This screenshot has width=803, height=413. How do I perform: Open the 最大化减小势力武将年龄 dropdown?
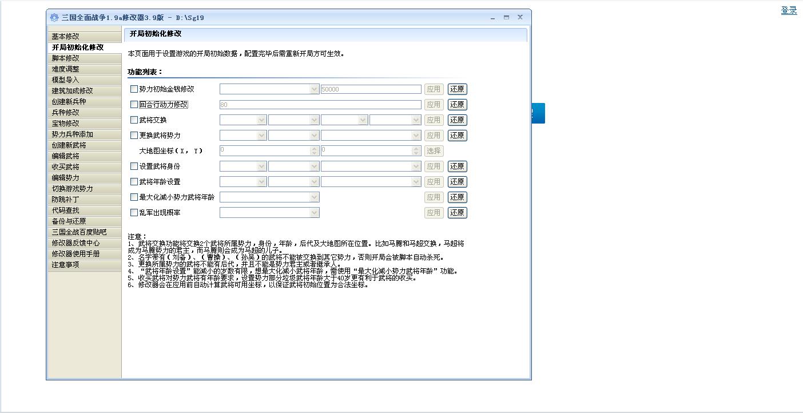tap(315, 197)
